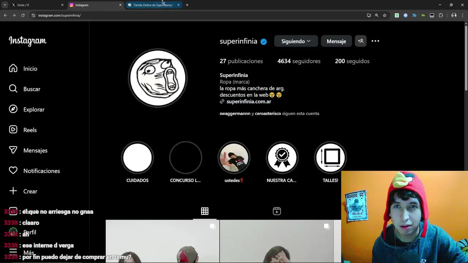Image resolution: width=468 pixels, height=263 pixels.
Task: Open the Mensajes messenger icon
Action: click(x=13, y=150)
